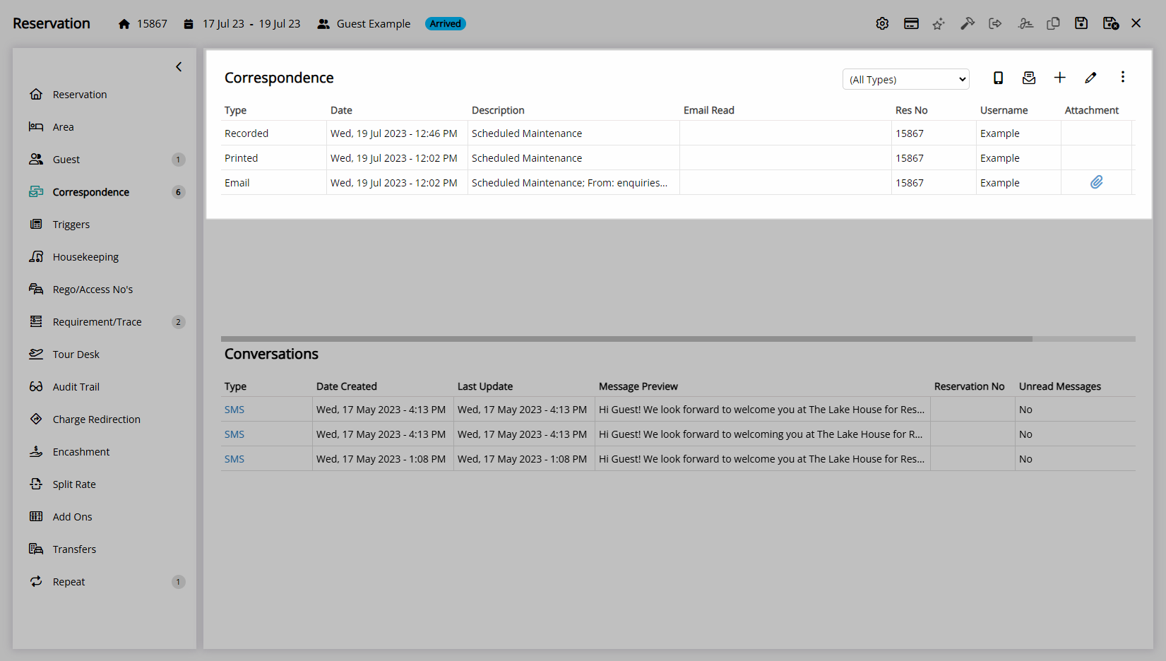This screenshot has height=661, width=1166.
Task: Add new correspondence with plus icon
Action: coord(1059,78)
